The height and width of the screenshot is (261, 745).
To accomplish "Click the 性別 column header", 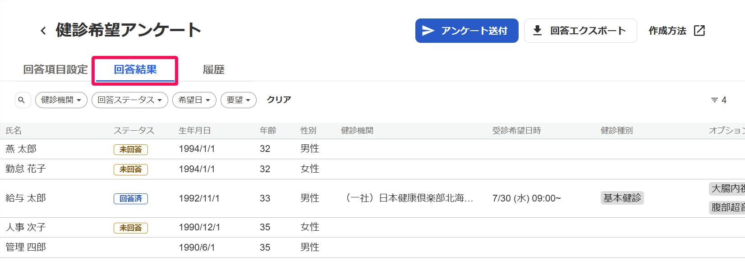I will (308, 131).
